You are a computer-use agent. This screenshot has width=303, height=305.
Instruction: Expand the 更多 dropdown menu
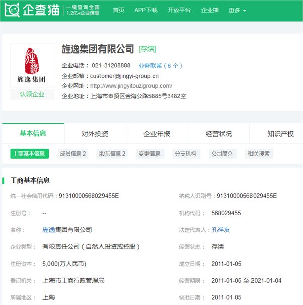(237, 10)
